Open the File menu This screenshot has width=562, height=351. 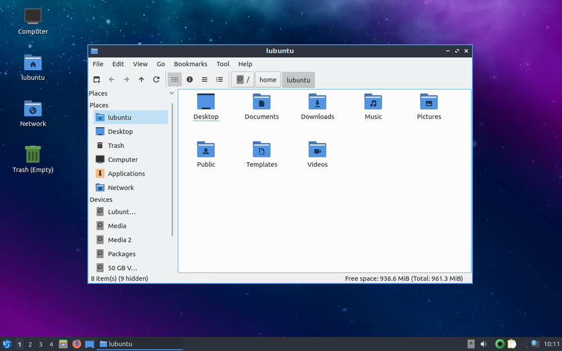(x=98, y=64)
